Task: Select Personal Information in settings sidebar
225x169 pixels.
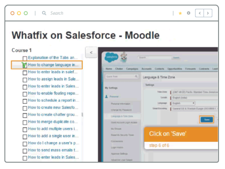Action: tap(121, 104)
